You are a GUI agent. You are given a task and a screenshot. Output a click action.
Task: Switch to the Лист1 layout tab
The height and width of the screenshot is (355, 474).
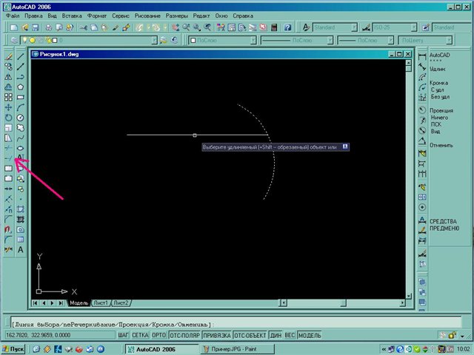pyautogui.click(x=101, y=303)
